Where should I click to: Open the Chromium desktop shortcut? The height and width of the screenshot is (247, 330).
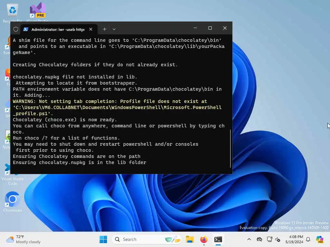(x=13, y=202)
